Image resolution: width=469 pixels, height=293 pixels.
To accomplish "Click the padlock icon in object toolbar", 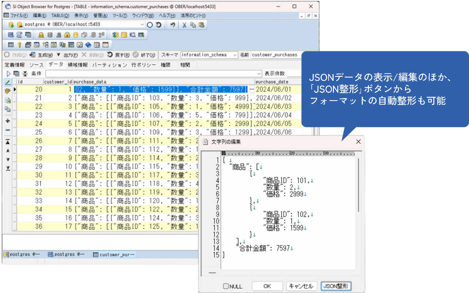I will pyautogui.click(x=67, y=35).
